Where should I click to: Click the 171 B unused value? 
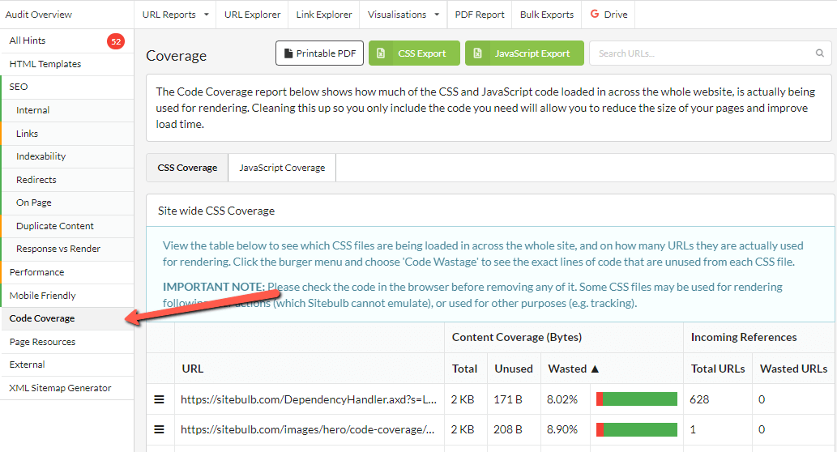tap(508, 399)
